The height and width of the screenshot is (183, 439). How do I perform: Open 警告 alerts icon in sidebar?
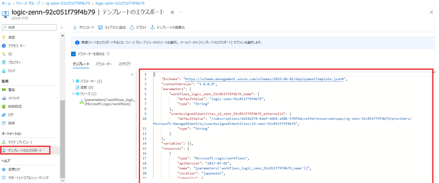pos(4,90)
